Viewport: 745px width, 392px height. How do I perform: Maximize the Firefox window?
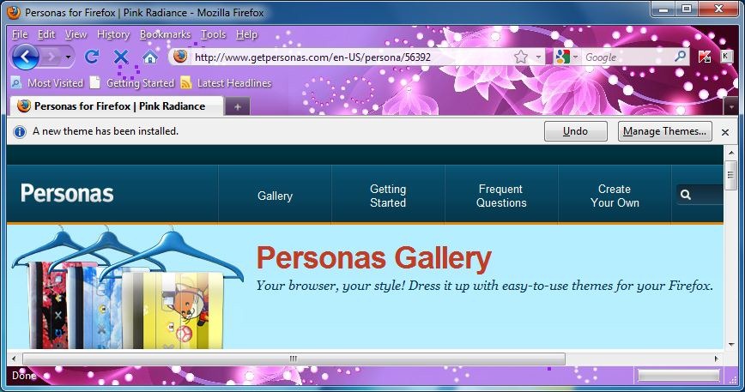[687, 9]
